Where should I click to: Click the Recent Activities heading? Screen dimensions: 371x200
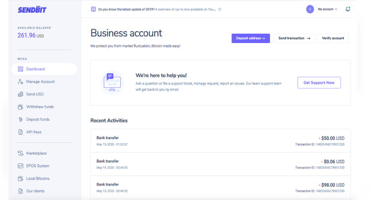pyautogui.click(x=109, y=120)
